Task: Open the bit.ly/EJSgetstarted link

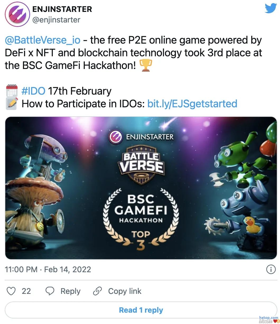Action: [x=192, y=104]
